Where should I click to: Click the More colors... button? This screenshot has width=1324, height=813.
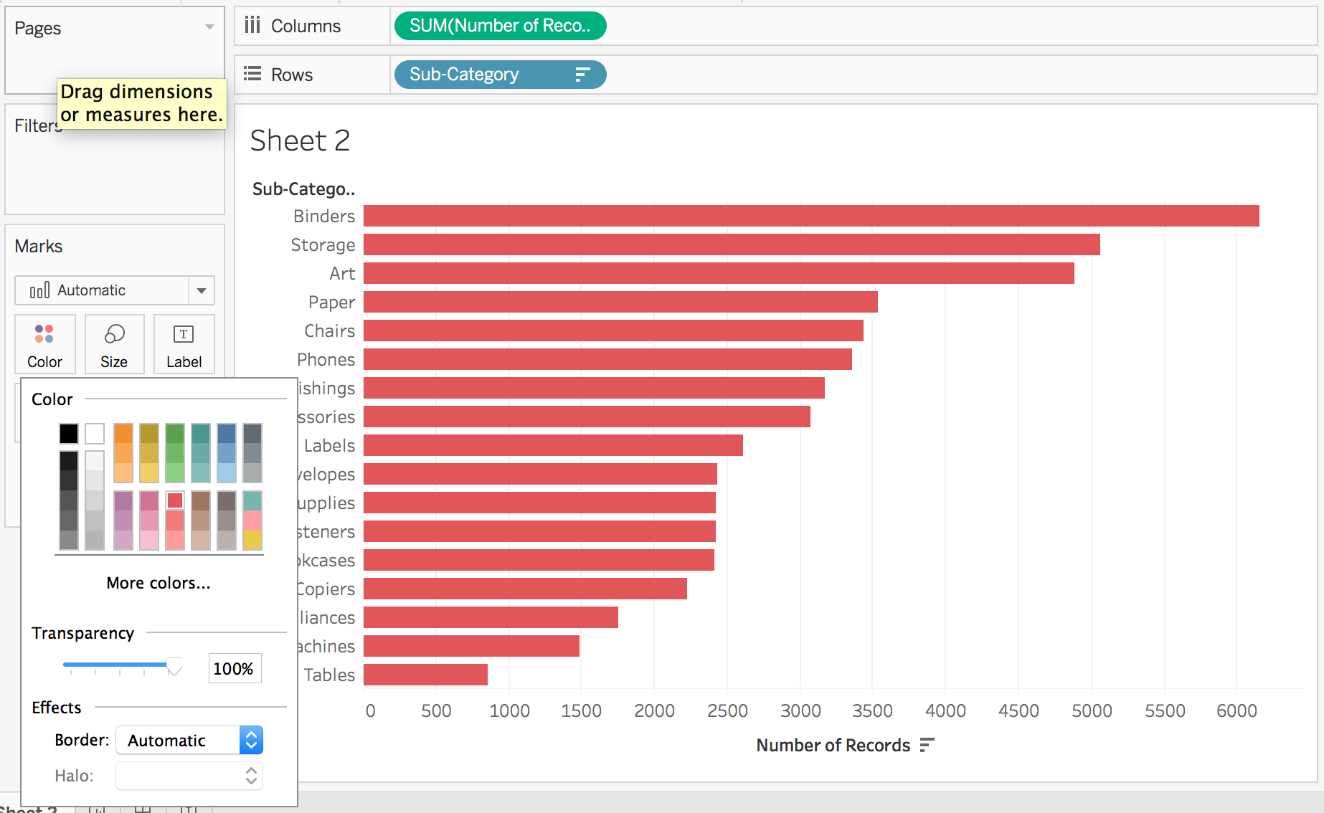(158, 583)
